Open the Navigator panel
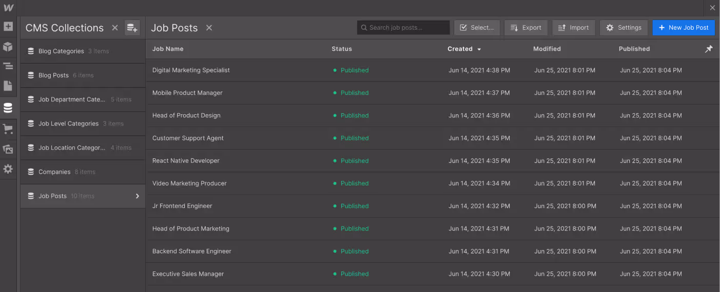 click(8, 66)
